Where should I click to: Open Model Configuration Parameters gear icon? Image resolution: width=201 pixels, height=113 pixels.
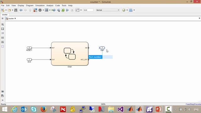pyautogui.click(x=40, y=10)
